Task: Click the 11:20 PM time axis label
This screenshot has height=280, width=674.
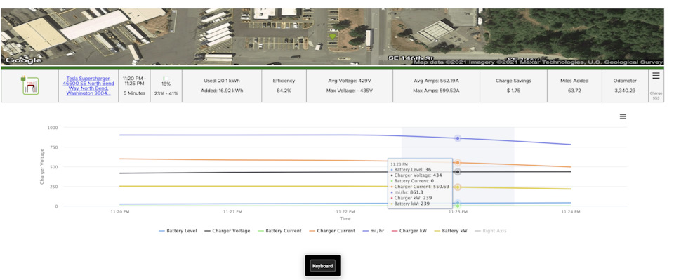Action: [120, 212]
